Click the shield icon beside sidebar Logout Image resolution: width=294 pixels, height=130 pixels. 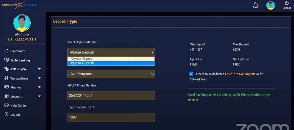click(6, 114)
